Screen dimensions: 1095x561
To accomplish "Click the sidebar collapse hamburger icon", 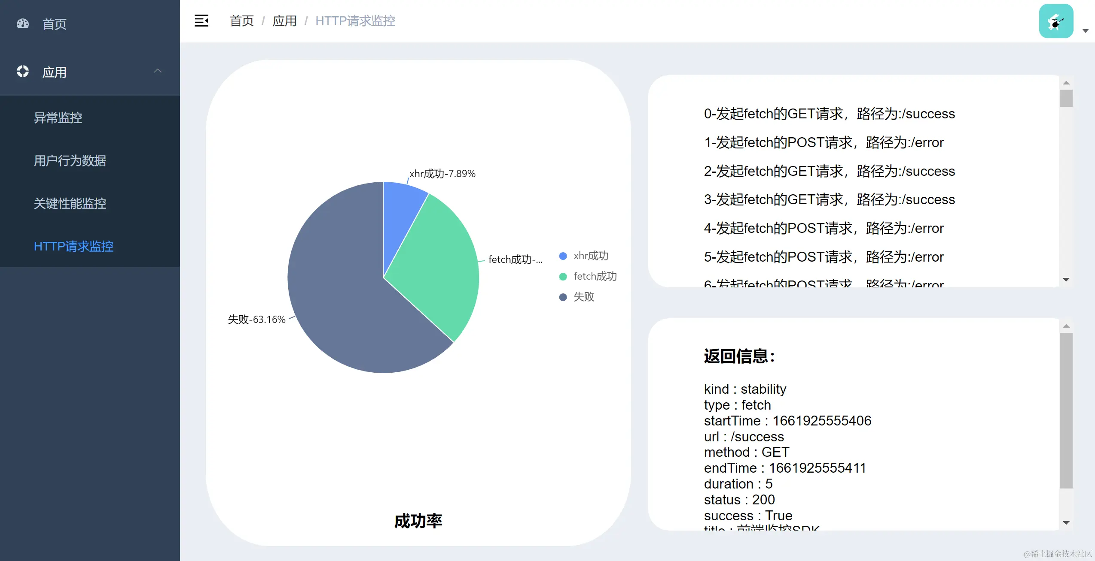I will click(201, 21).
